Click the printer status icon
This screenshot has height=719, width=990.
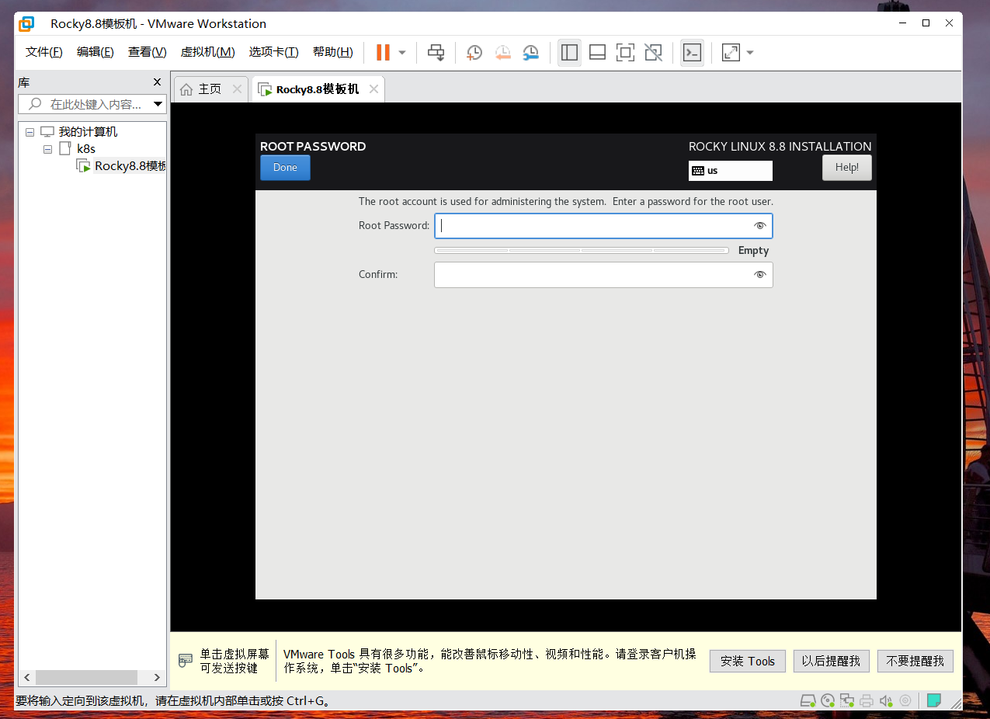tap(867, 700)
